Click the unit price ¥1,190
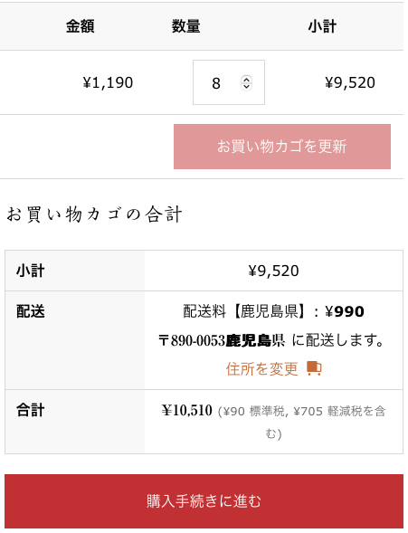This screenshot has width=408, height=533. tap(108, 82)
